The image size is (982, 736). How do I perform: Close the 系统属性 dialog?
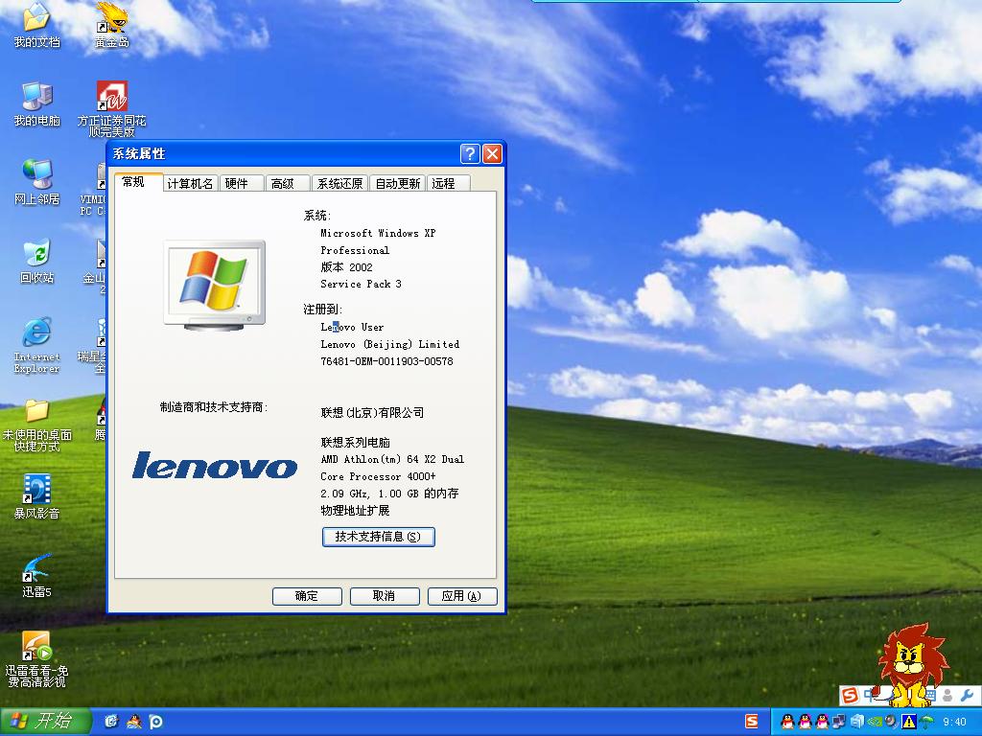tap(492, 153)
